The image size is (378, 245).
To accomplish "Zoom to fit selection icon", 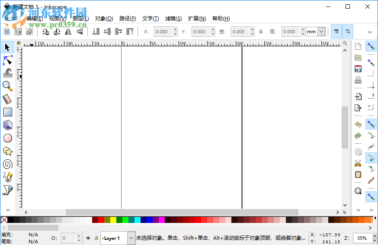I will [358, 191].
